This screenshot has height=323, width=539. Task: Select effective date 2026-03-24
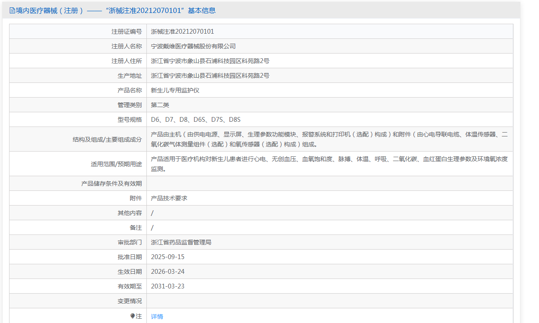[168, 272]
